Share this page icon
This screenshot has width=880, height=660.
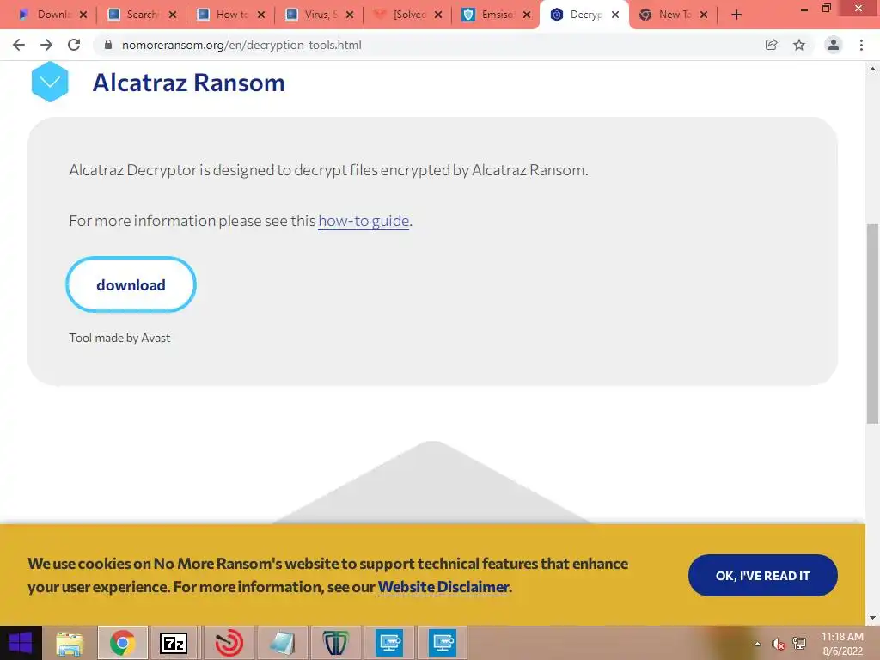(771, 45)
